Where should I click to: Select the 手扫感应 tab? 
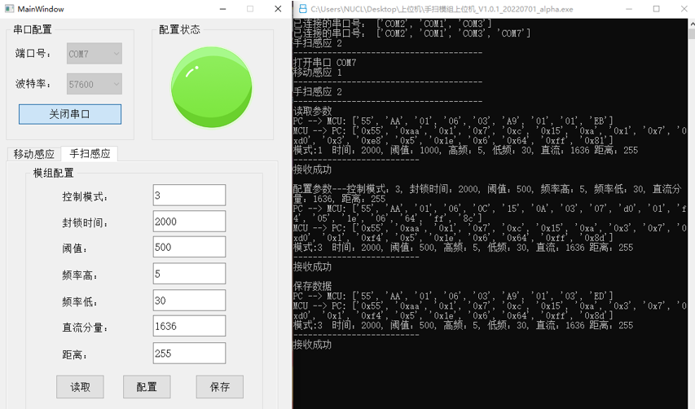pos(90,153)
